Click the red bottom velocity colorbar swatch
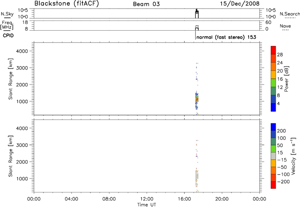The image size is (300, 207). coord(273,185)
